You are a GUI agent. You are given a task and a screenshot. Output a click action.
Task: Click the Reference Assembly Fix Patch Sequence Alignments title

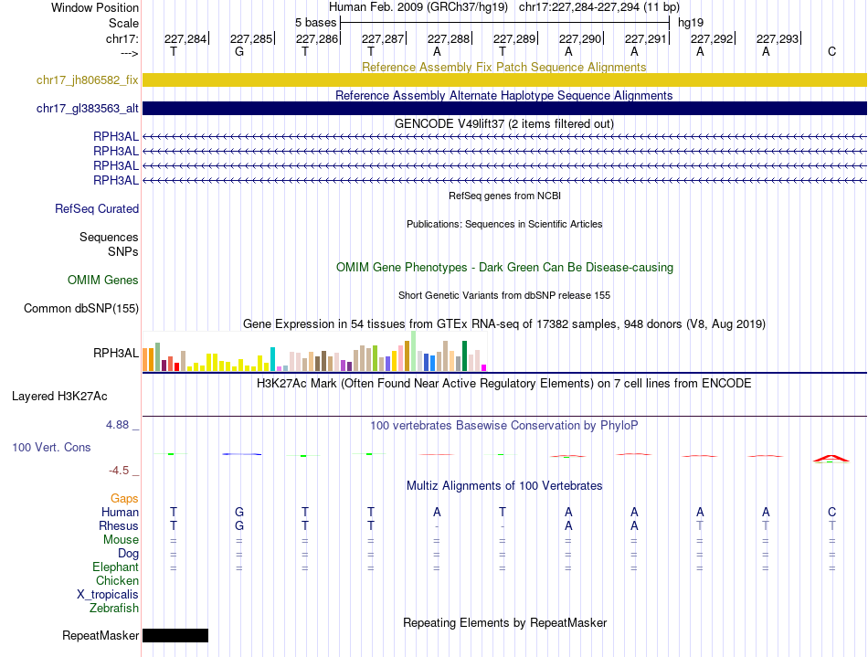point(503,67)
